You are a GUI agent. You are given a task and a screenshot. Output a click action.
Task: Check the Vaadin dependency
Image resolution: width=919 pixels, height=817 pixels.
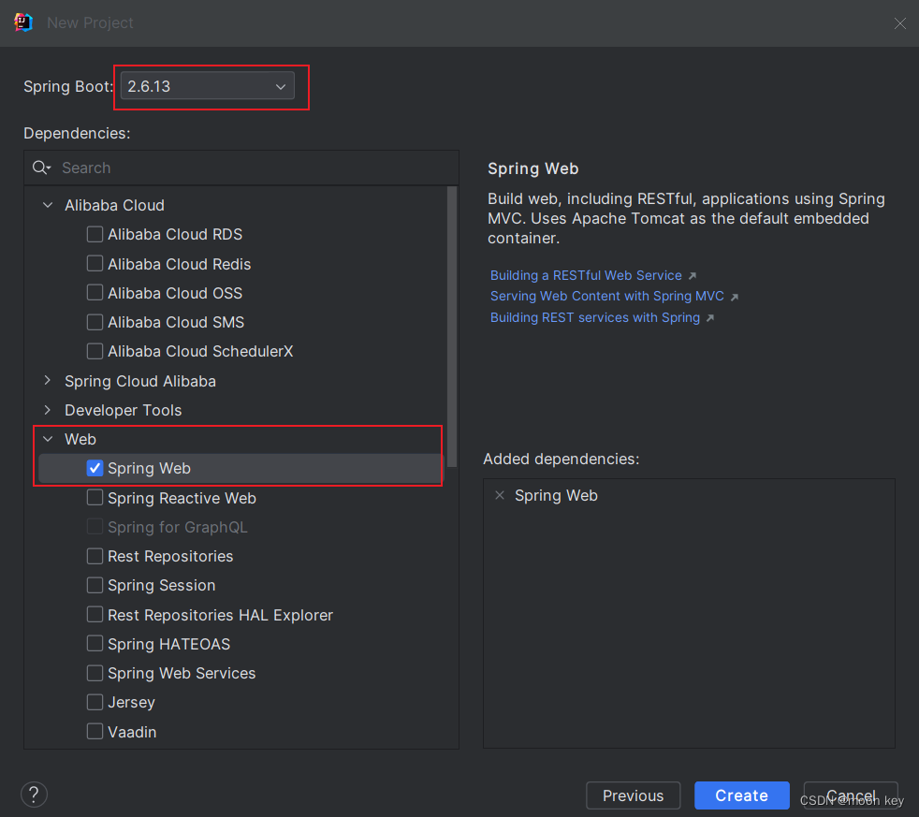(95, 732)
